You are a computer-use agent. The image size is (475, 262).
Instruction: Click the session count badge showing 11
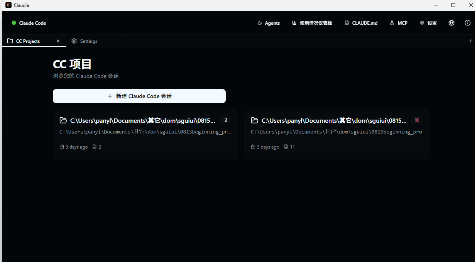[417, 120]
